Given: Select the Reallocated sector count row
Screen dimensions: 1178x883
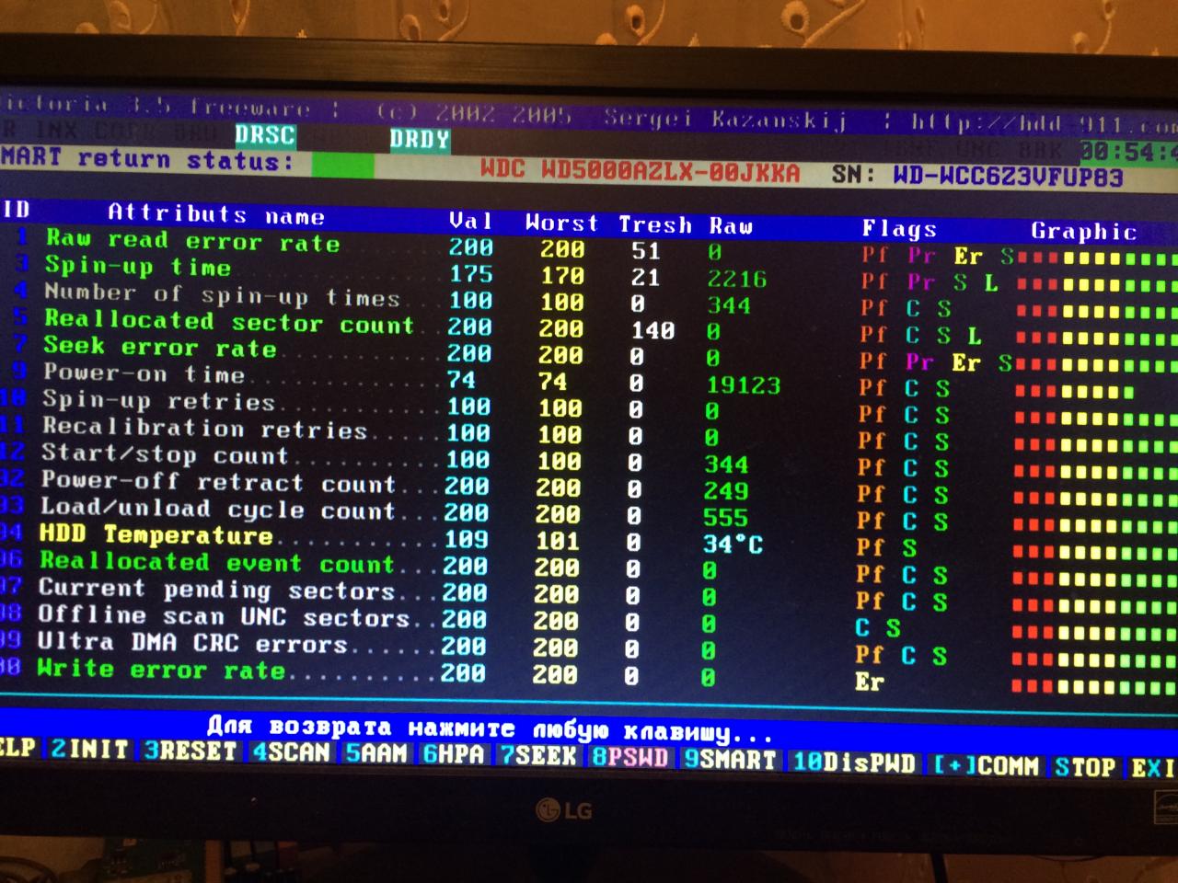Looking at the screenshot, I should (x=228, y=322).
